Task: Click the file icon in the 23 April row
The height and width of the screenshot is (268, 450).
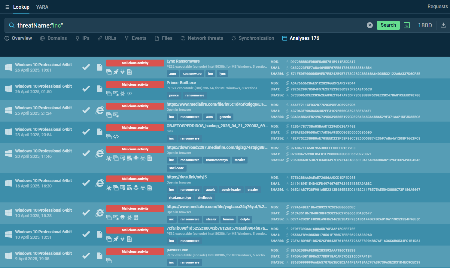Action: pyautogui.click(x=99, y=132)
